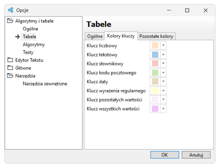Screen dimensions: 222x167
Task: Select the Kolory kluczy tab
Action: click(121, 36)
